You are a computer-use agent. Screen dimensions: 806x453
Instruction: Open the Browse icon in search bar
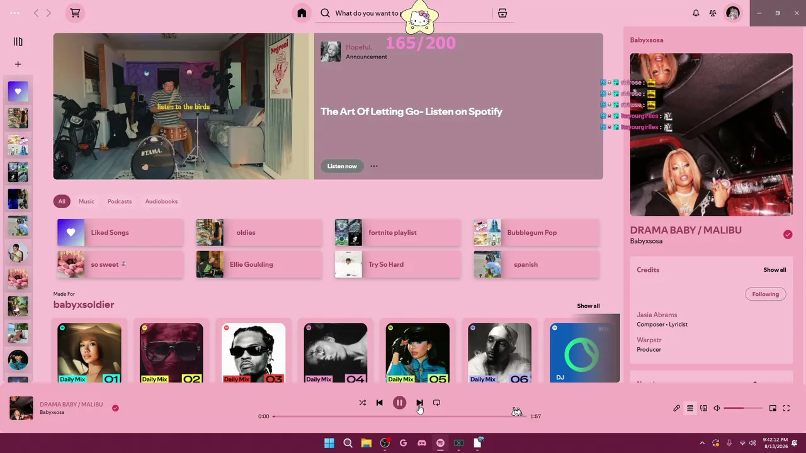click(502, 13)
